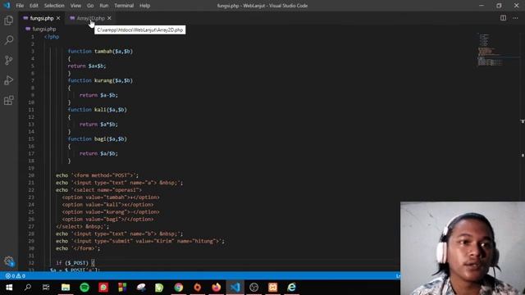Screen dimensions: 525x295
Task: Open the Search view in activity bar
Action: point(9,40)
